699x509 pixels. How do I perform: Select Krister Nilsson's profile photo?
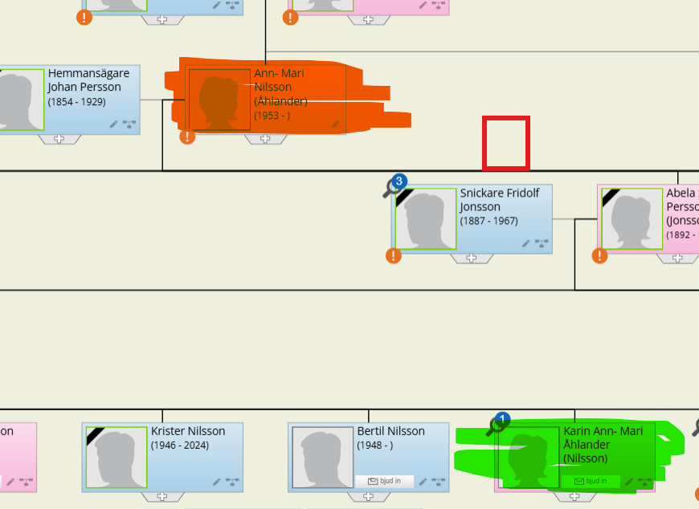click(117, 457)
